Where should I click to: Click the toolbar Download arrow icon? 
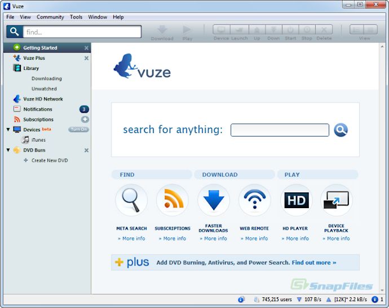coord(162,29)
